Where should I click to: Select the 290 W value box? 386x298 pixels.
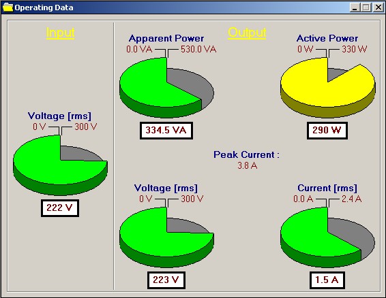(x=327, y=131)
